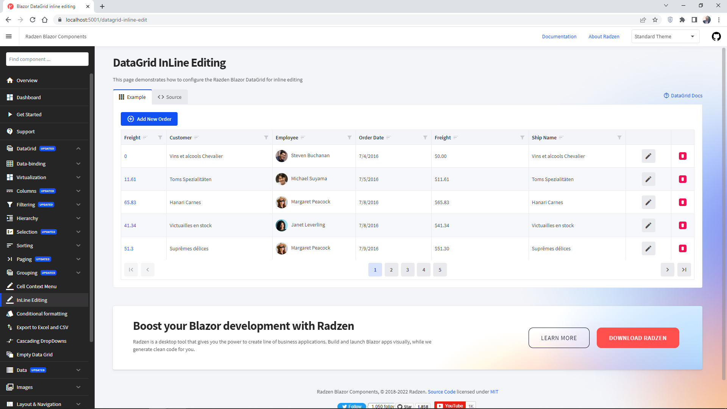Image resolution: width=727 pixels, height=409 pixels.
Task: Open Ship Name column filter icon
Action: click(x=619, y=137)
